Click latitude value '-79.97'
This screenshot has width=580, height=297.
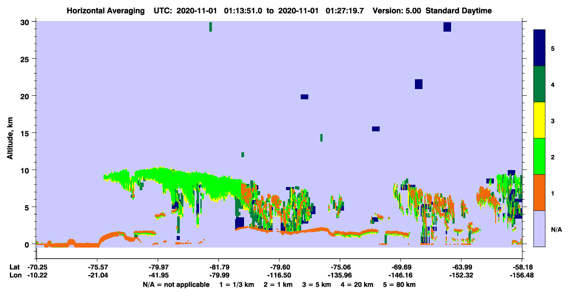157,267
